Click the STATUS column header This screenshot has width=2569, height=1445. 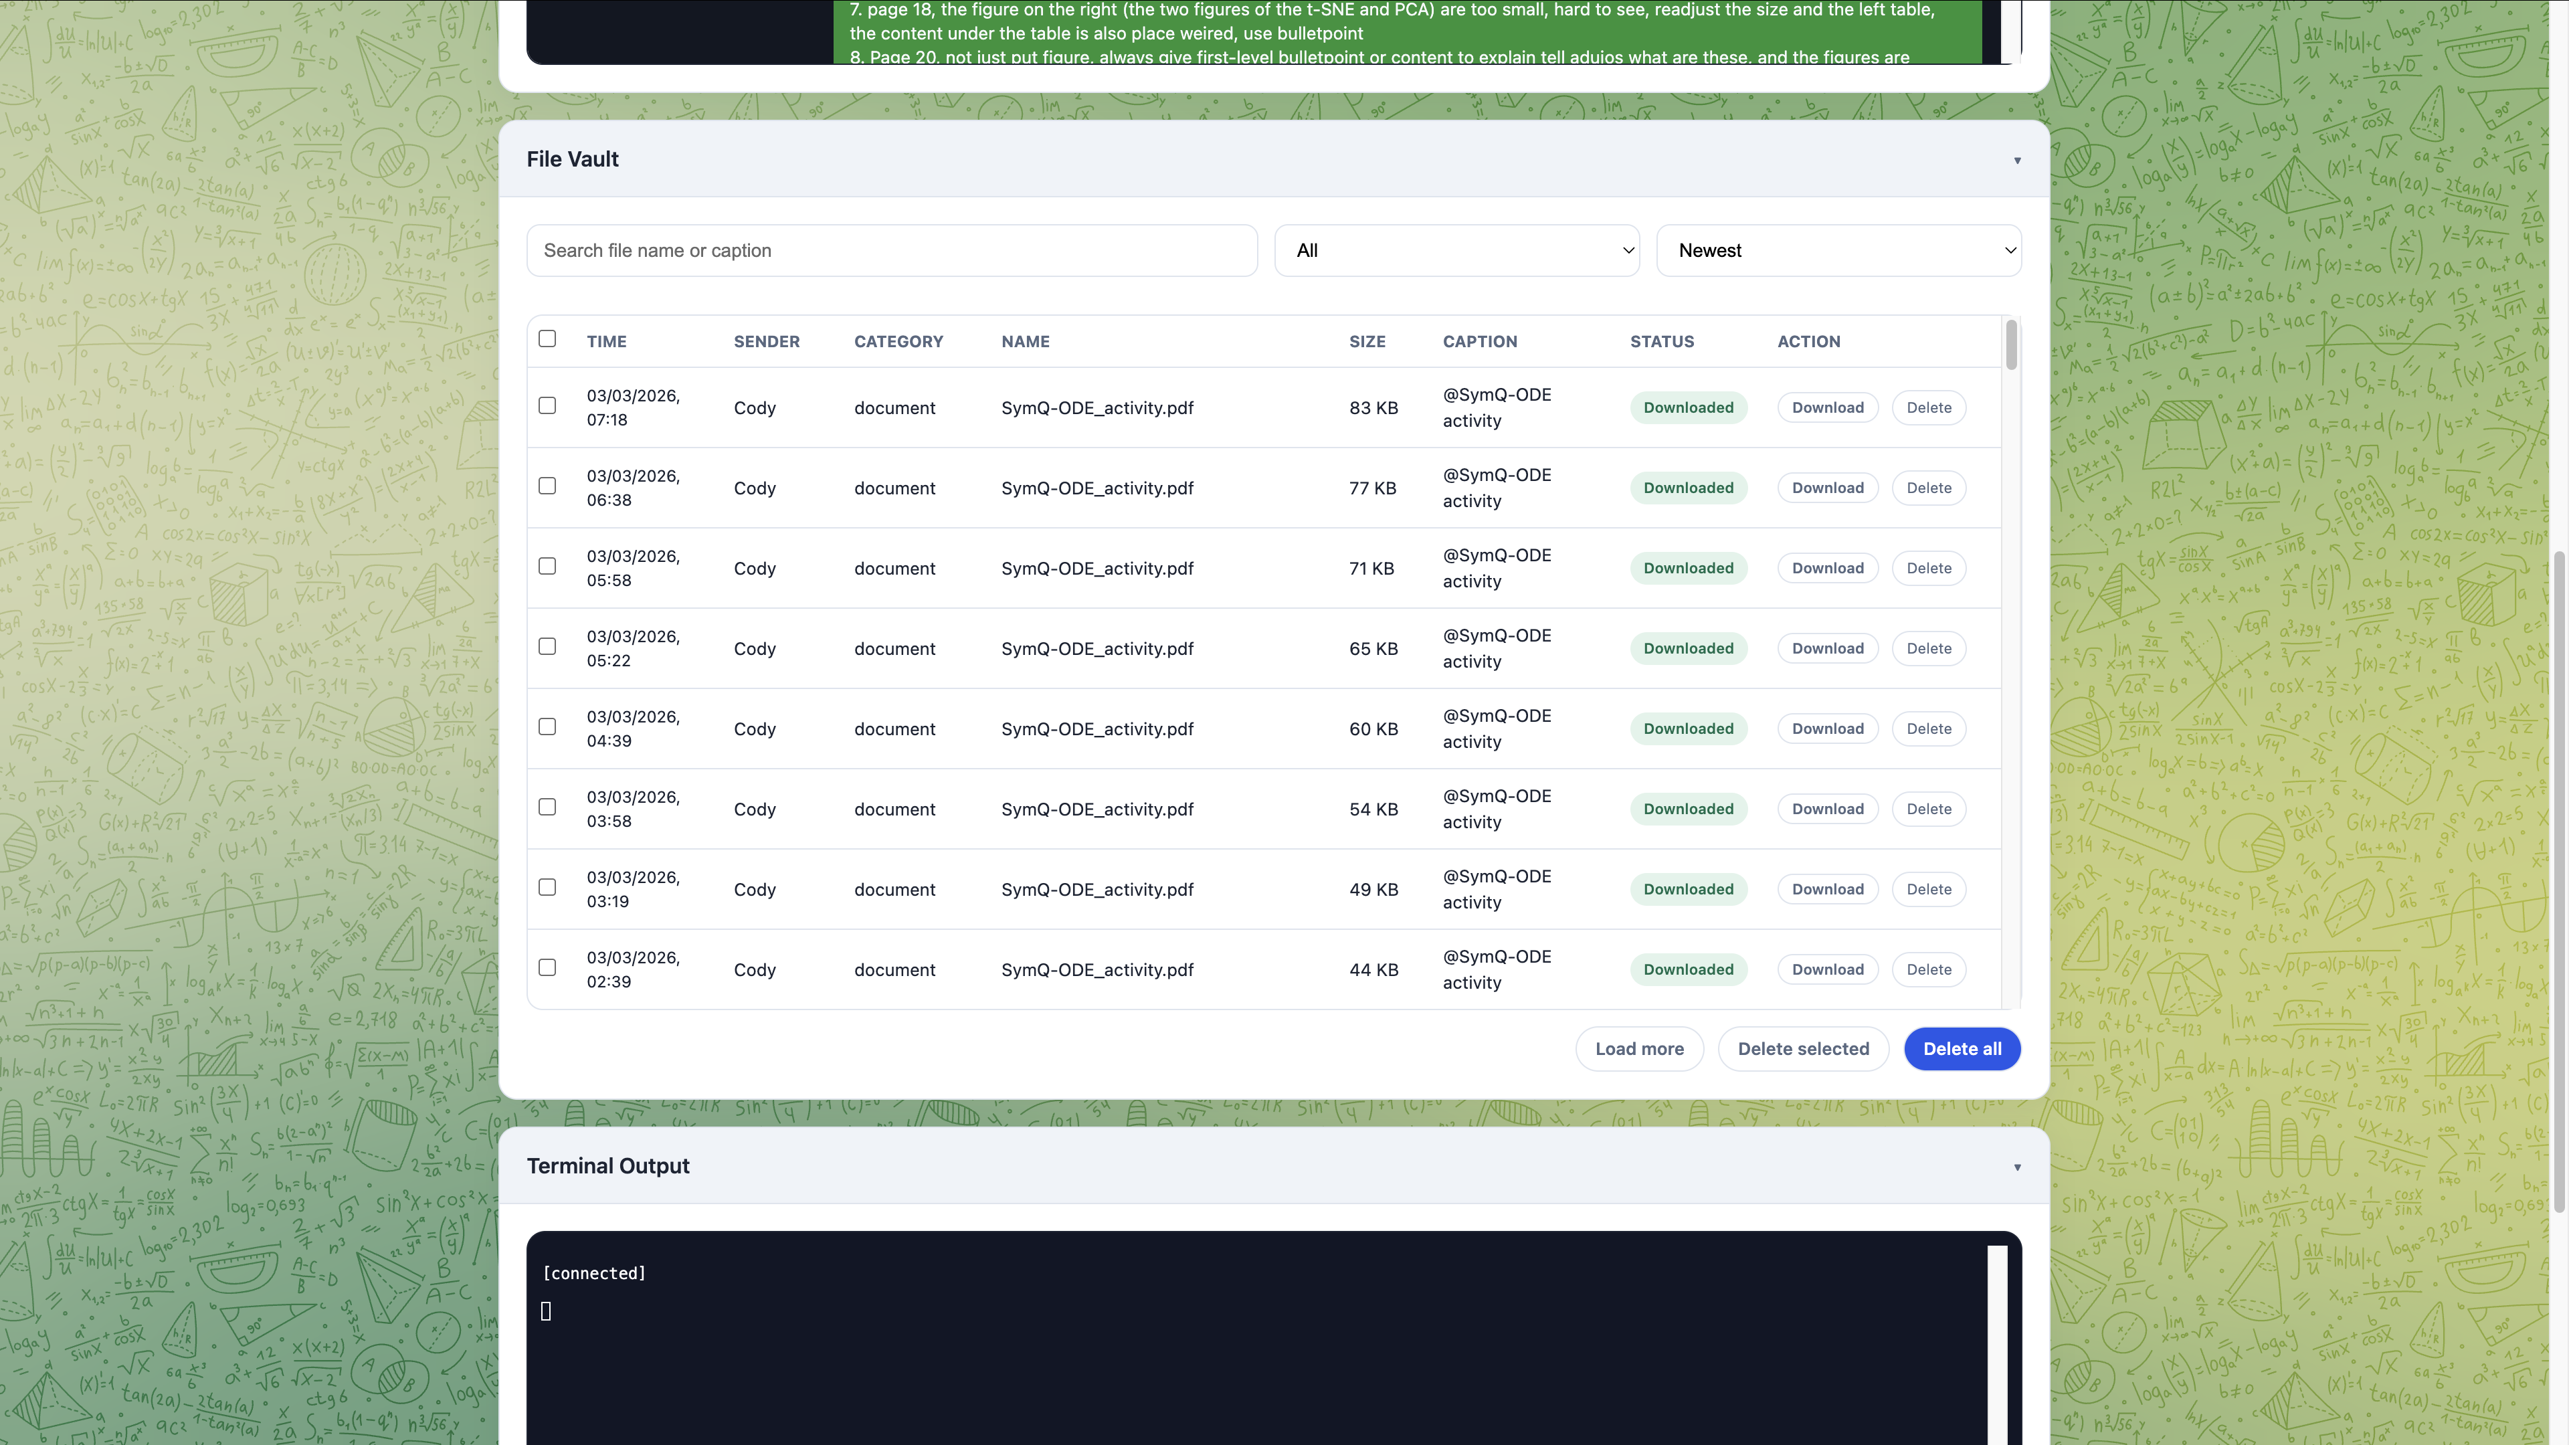(x=1661, y=341)
